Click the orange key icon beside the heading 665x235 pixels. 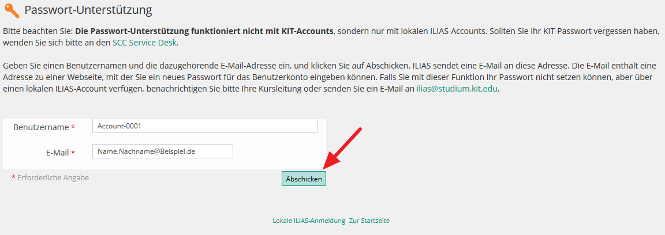pos(12,10)
